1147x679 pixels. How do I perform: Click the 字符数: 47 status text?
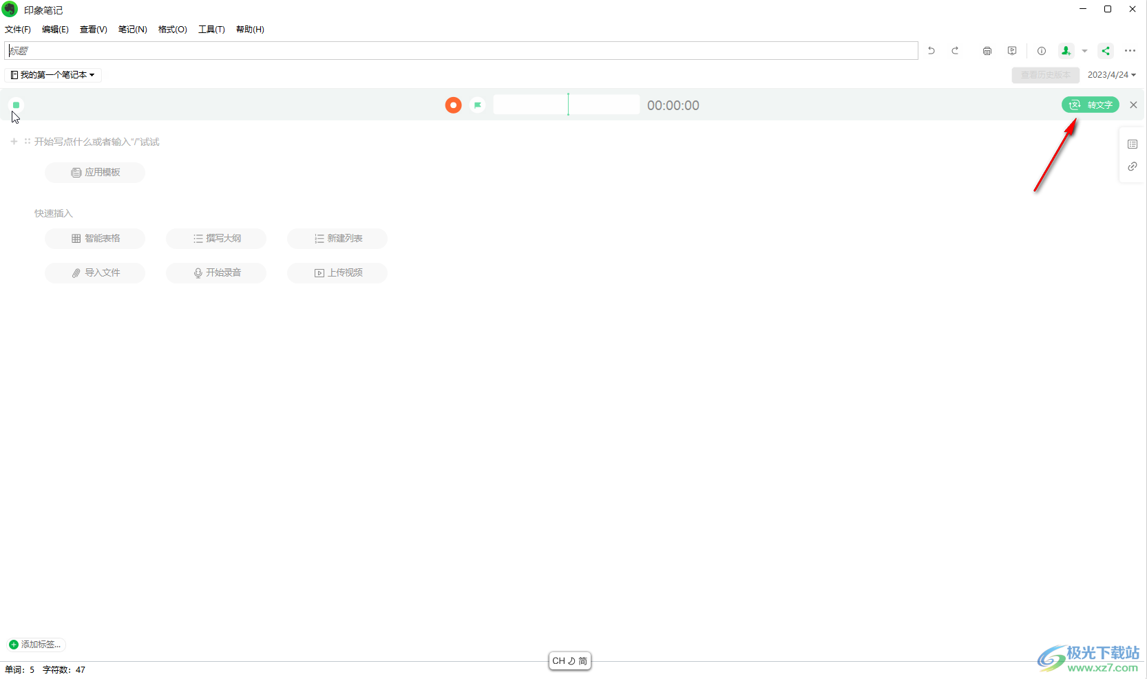(x=64, y=670)
